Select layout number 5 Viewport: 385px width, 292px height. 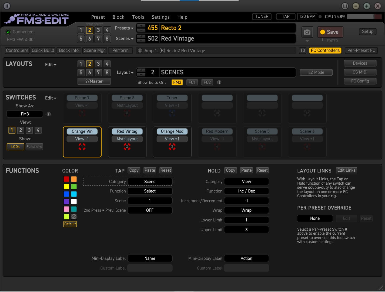coord(81,72)
